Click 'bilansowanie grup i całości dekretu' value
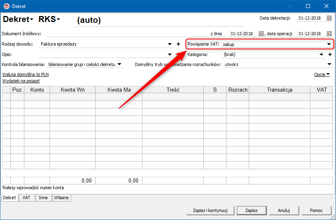Screen dimensions: 336x220 click(x=82, y=64)
